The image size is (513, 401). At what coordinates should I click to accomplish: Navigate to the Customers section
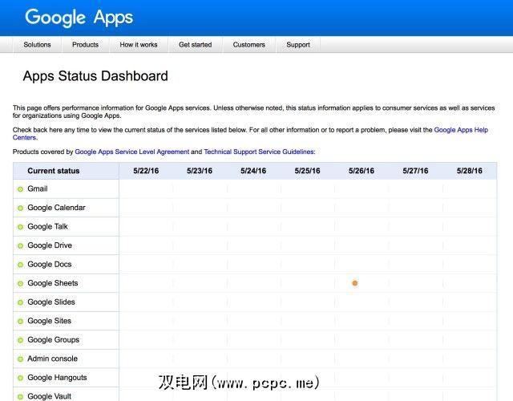[x=248, y=45]
